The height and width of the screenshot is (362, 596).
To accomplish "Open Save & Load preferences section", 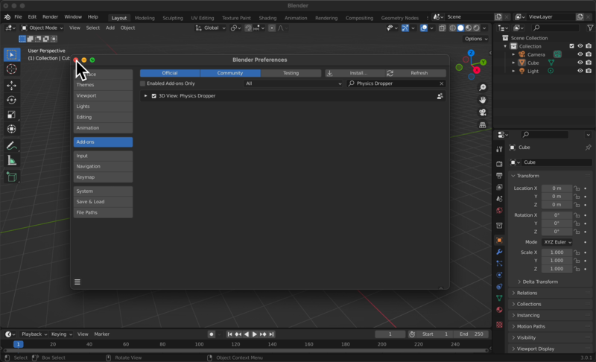I will click(103, 202).
